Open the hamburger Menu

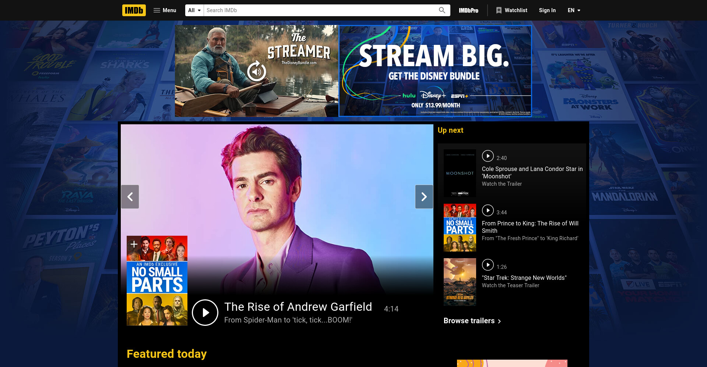coord(165,10)
